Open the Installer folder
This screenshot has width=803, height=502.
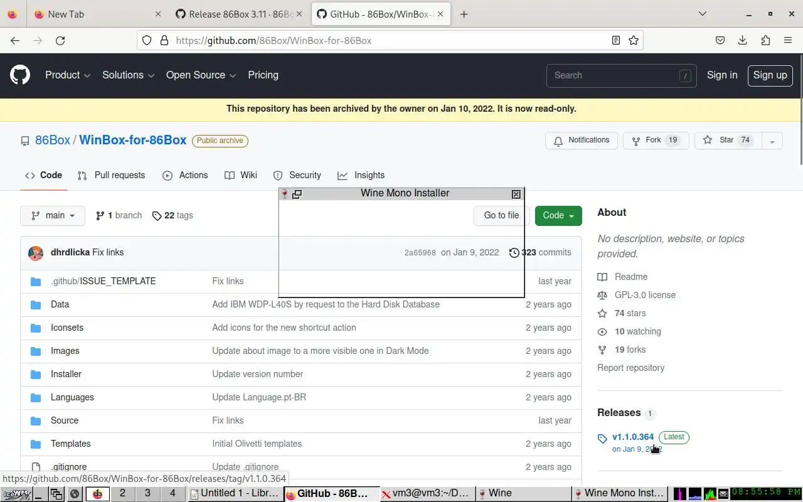66,374
